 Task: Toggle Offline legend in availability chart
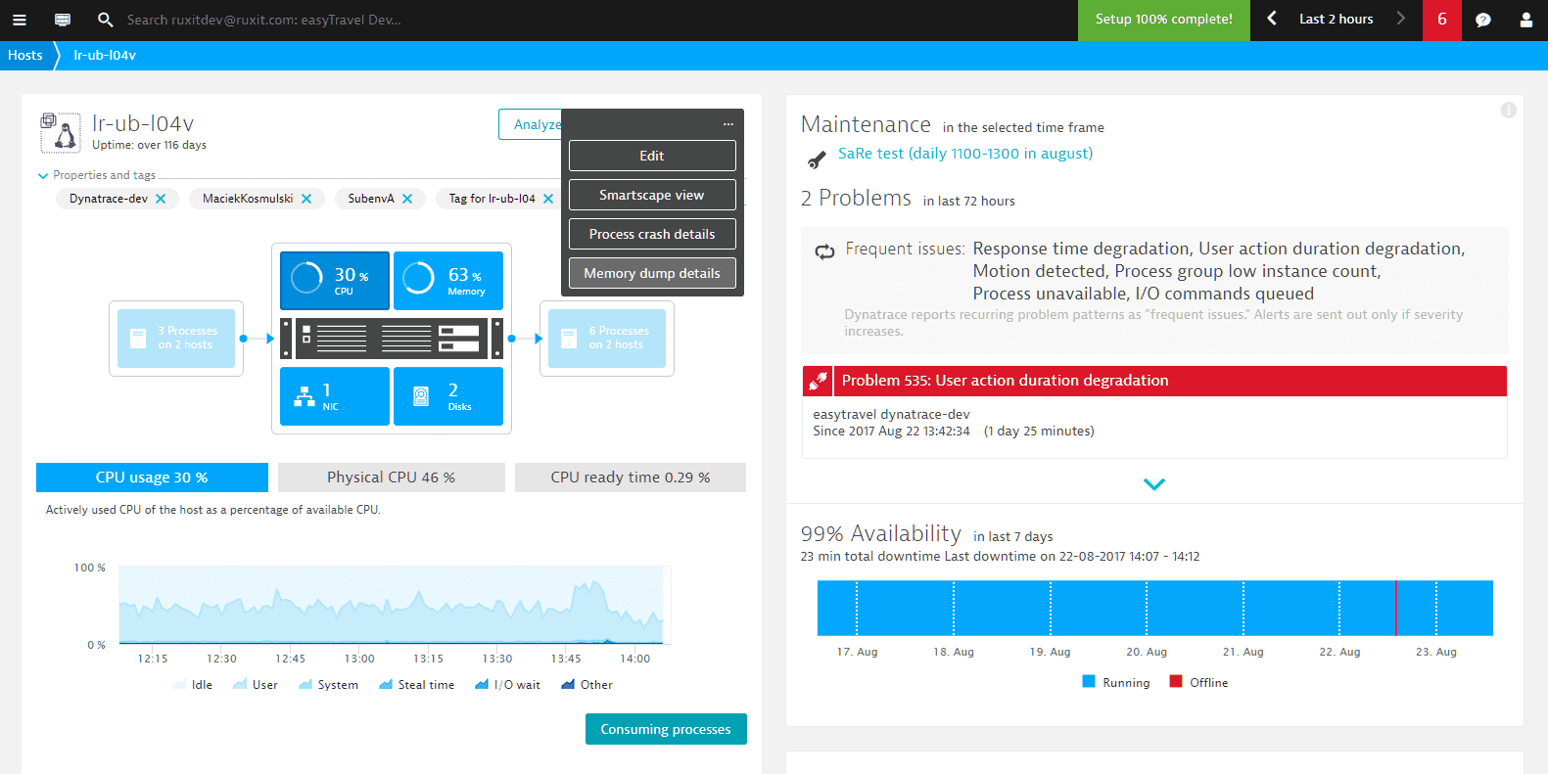[1198, 683]
